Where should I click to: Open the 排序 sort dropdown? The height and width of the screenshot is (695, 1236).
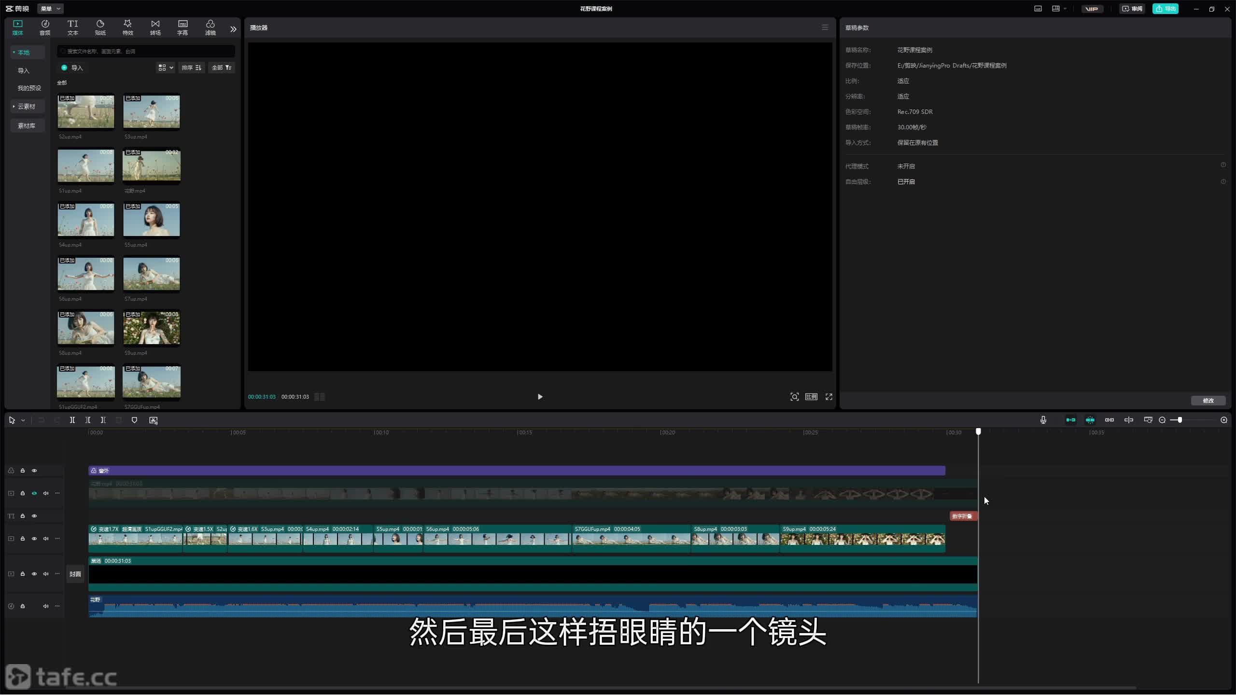click(191, 68)
